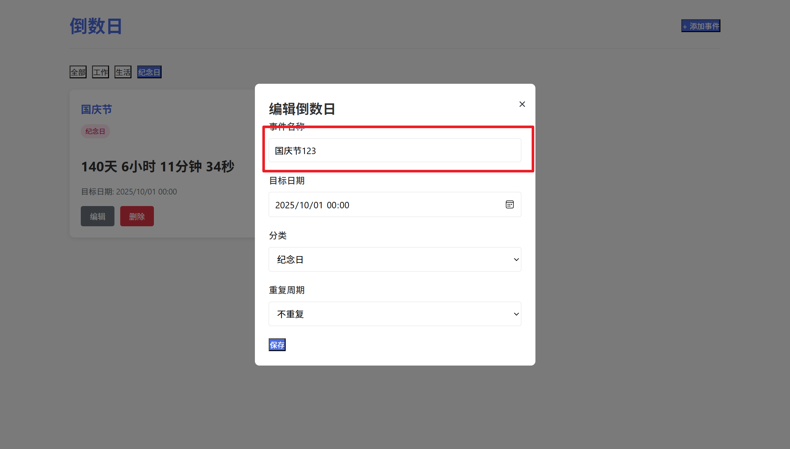Close the edit countdown dialog with X
This screenshot has height=449, width=790.
pyautogui.click(x=522, y=104)
